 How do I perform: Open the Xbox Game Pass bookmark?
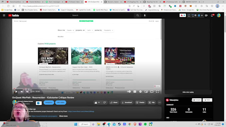coord(204,10)
